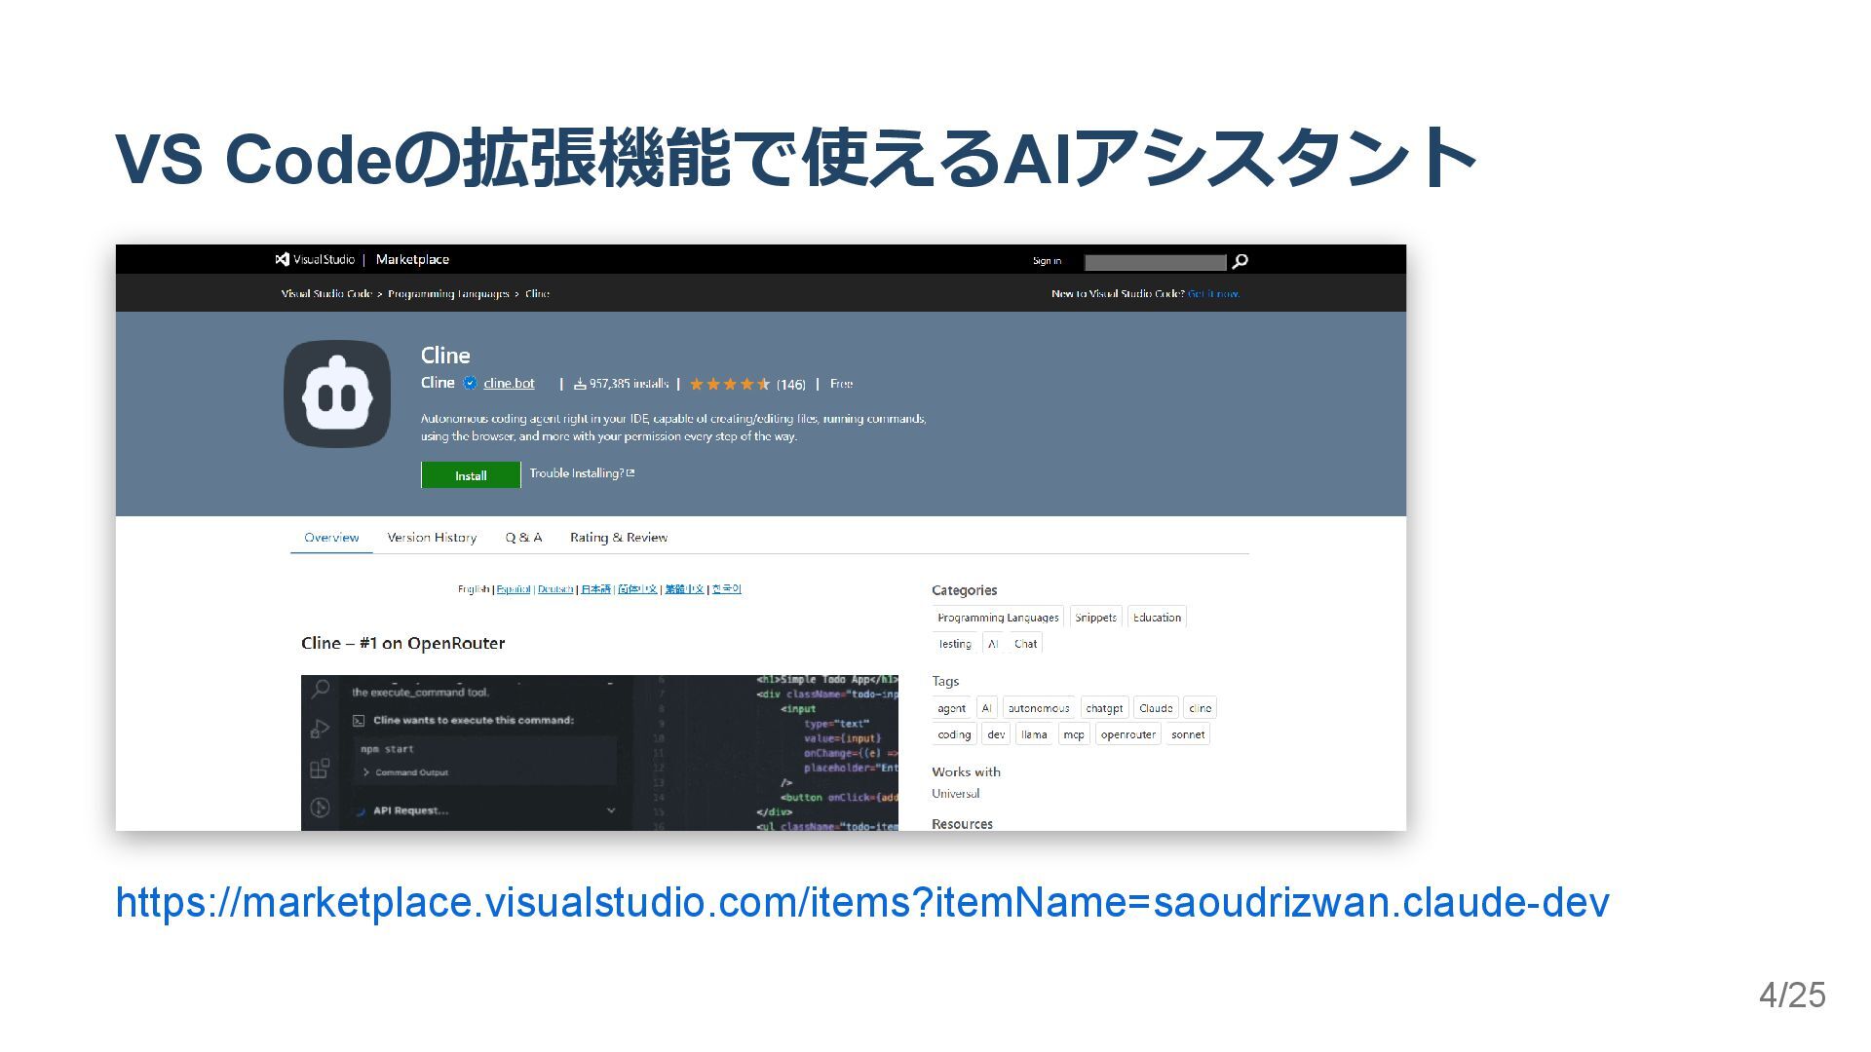
Task: Click the terminal icon beside 'Cline wants to execute'
Action: (359, 721)
